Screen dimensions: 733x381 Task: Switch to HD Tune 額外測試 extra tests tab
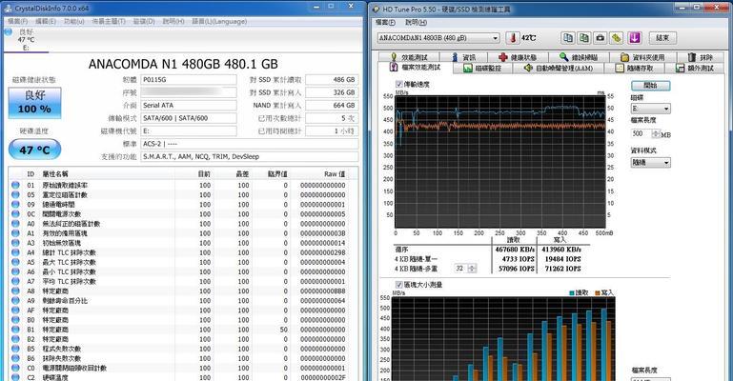click(695, 69)
